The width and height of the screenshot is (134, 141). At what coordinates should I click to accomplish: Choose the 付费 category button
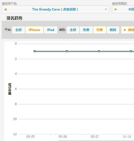(x=100, y=30)
